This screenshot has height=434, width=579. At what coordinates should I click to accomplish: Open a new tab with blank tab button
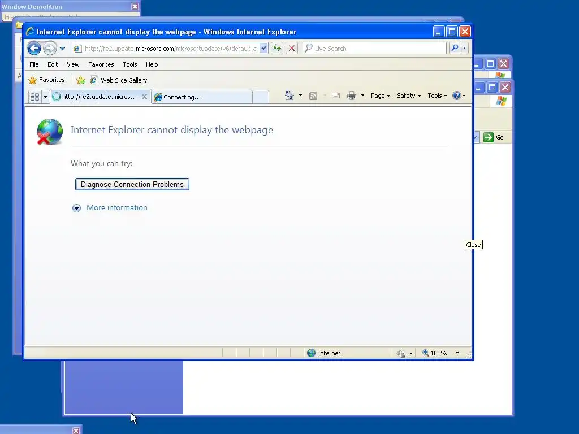point(261,97)
